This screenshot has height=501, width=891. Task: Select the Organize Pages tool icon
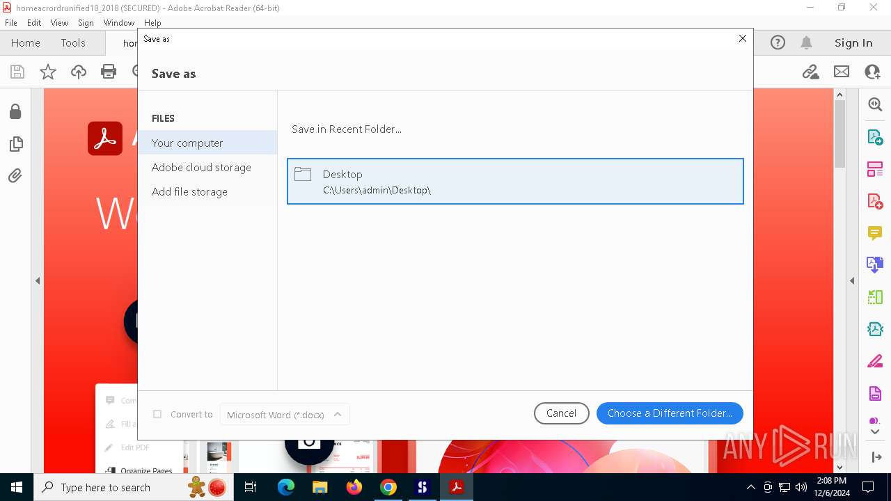coord(875,297)
